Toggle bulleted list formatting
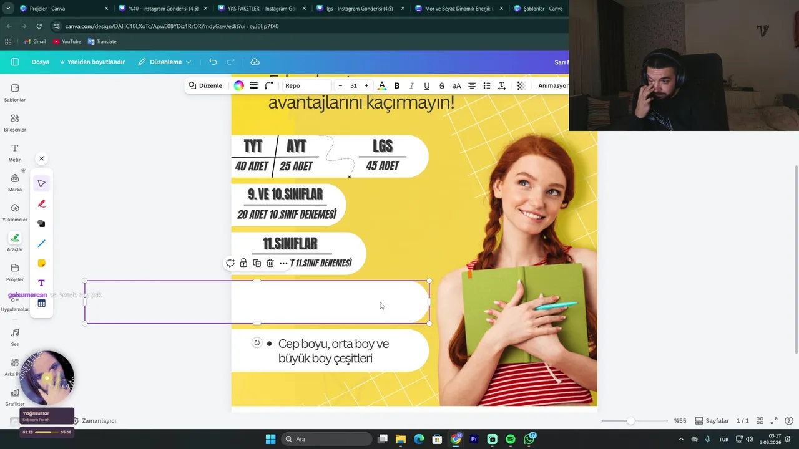 point(487,85)
